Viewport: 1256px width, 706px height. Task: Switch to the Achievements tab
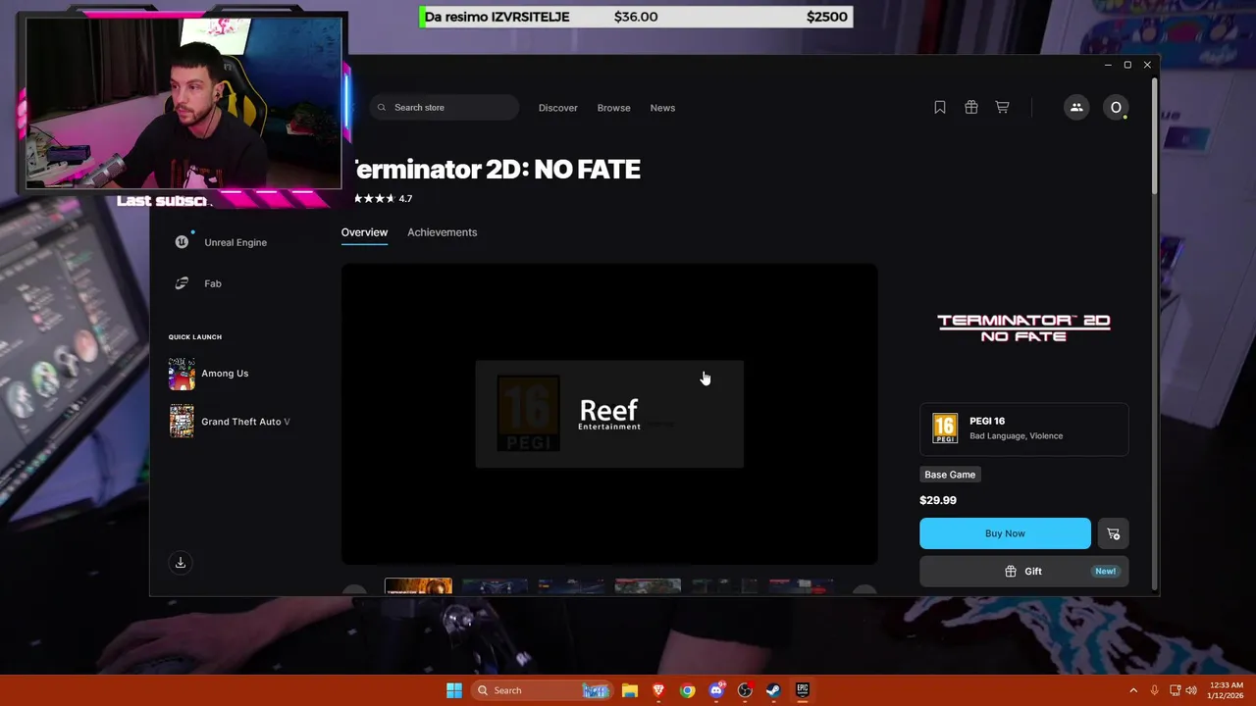click(x=442, y=232)
